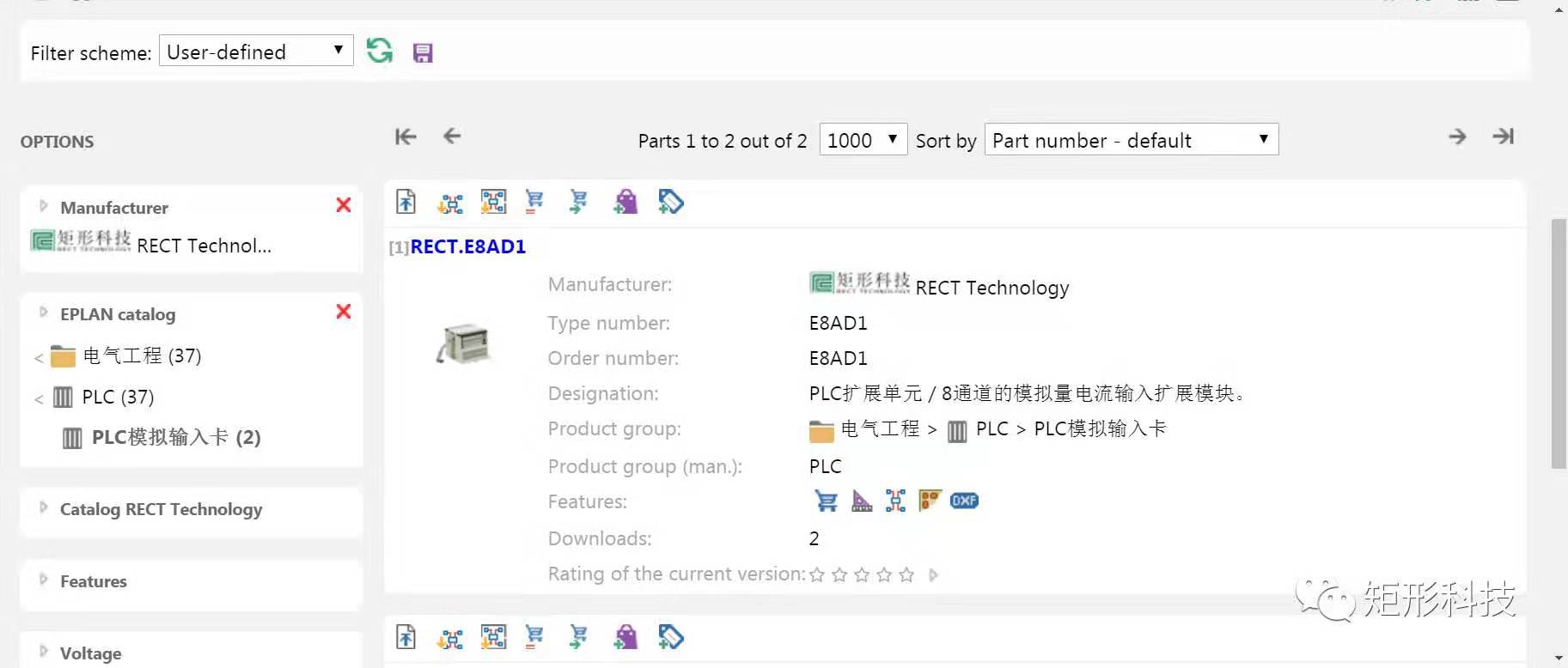Screen dimensions: 1568x668
Task: Save the current filter scheme
Action: click(423, 52)
